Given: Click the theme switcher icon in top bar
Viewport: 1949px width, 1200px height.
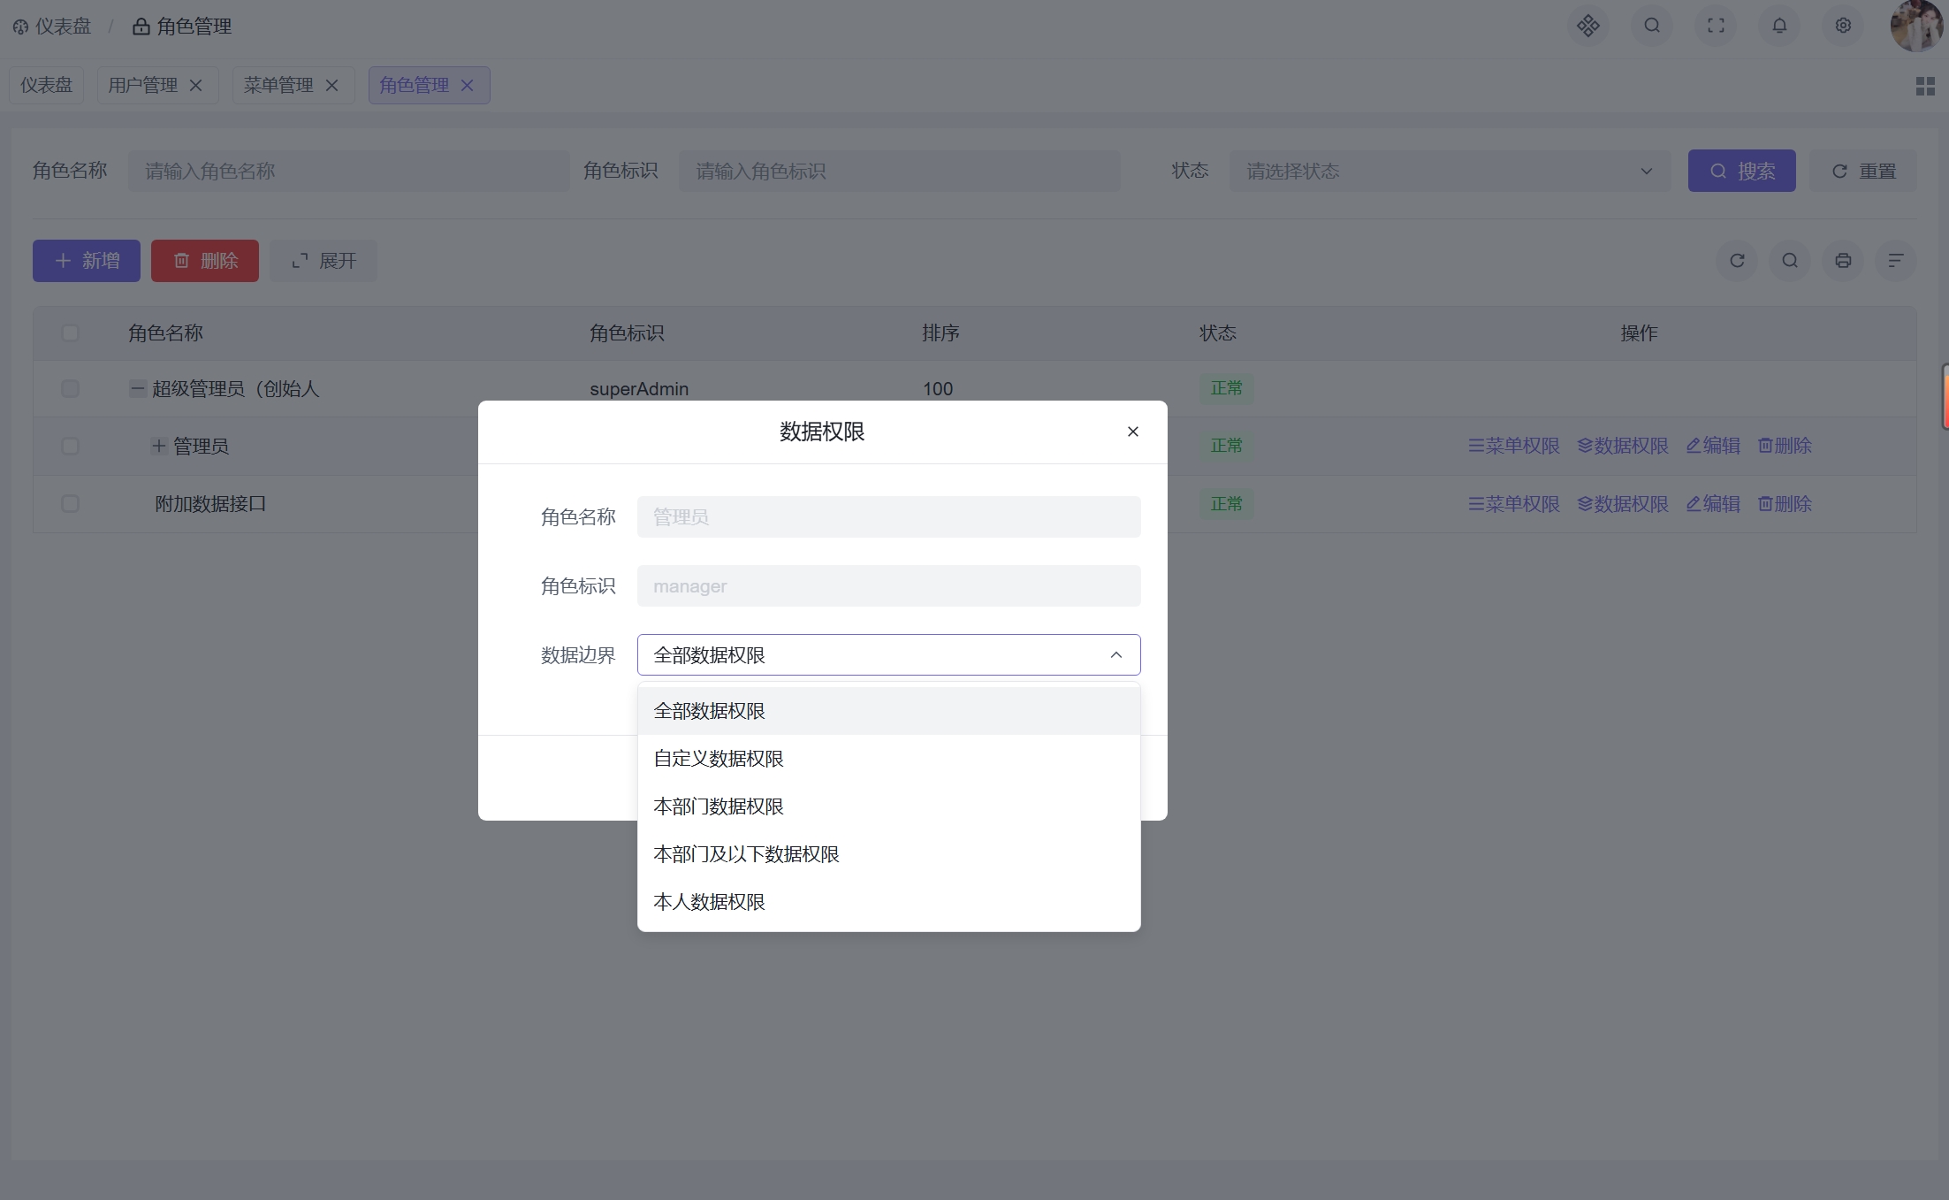Looking at the screenshot, I should [x=1588, y=26].
